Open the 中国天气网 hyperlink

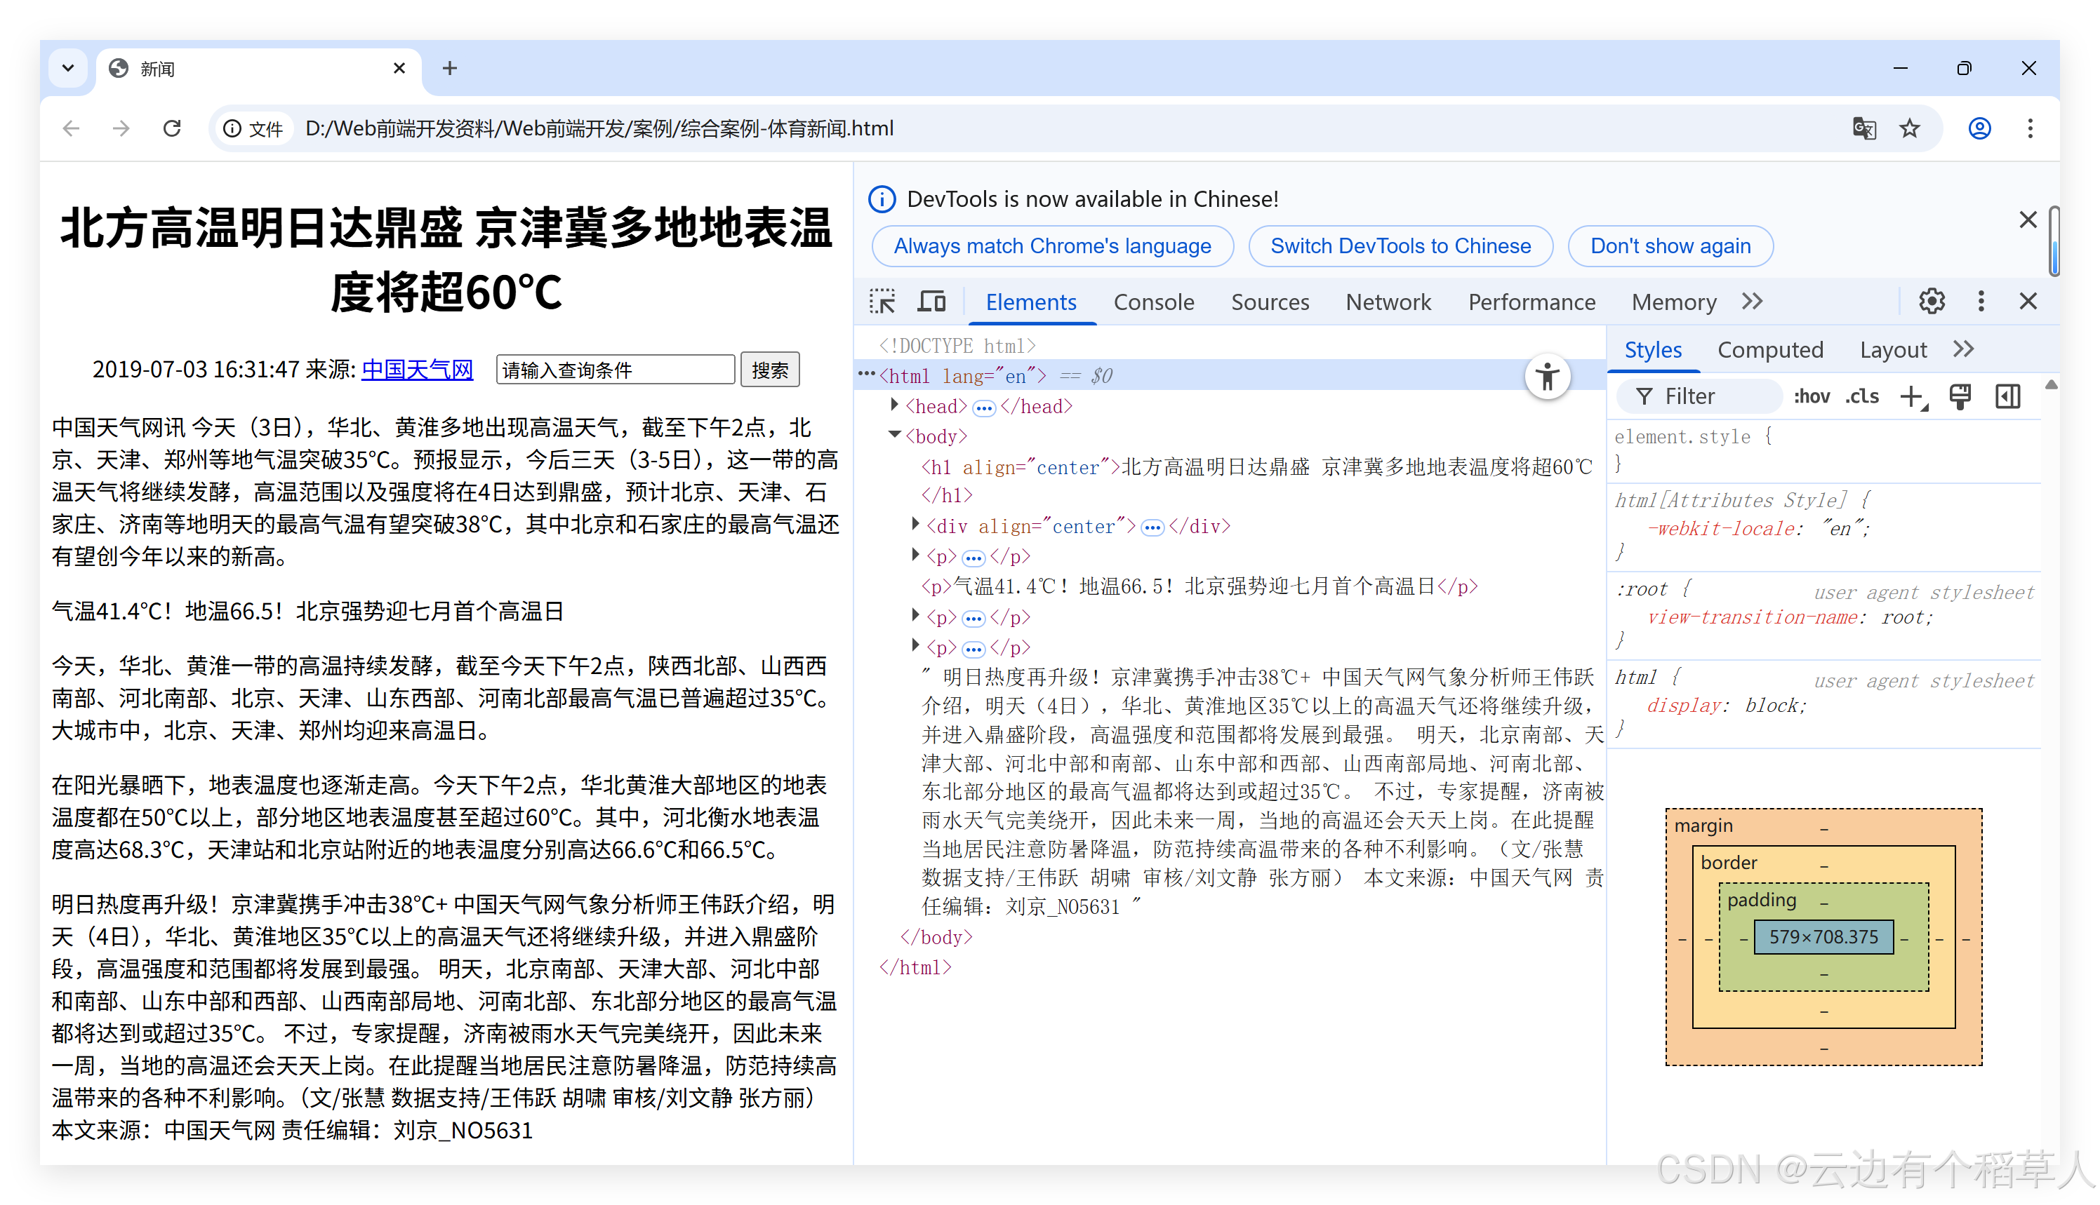418,368
